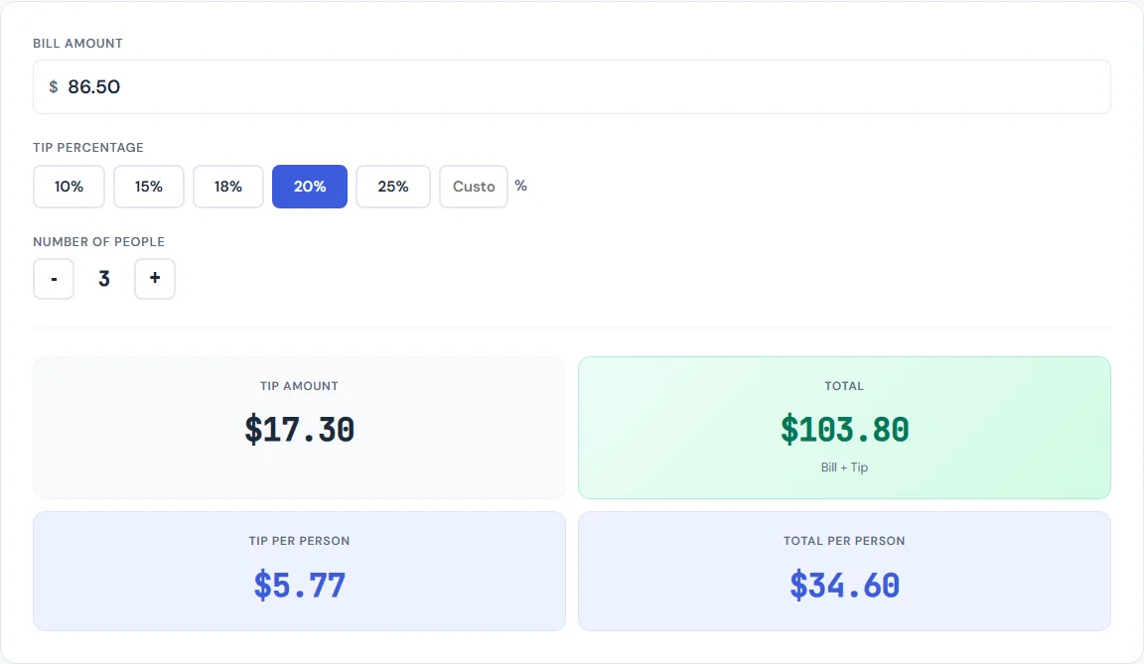Image resolution: width=1144 pixels, height=664 pixels.
Task: Choose the 18% tip option
Action: pyautogui.click(x=227, y=187)
